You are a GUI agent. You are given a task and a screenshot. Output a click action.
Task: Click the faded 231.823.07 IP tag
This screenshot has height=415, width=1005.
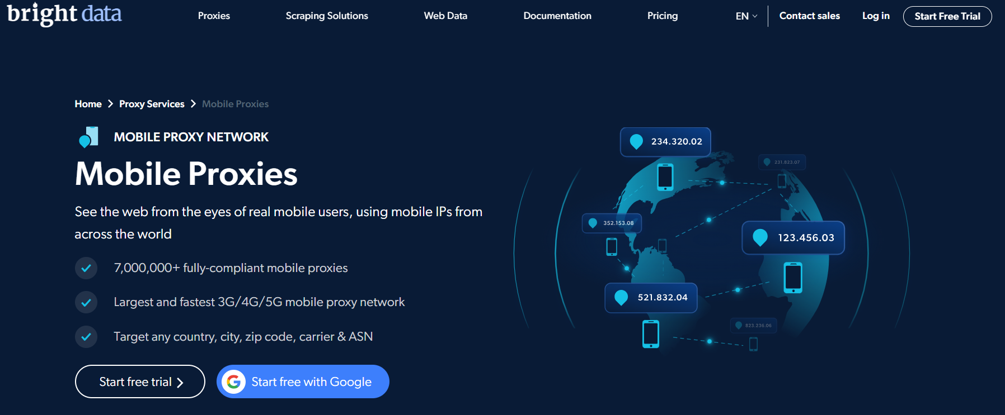tap(782, 162)
